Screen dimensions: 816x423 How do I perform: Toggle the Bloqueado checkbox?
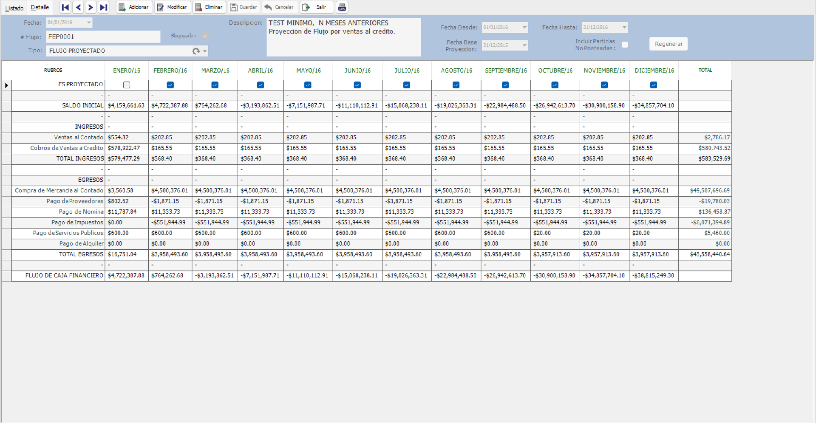[205, 36]
